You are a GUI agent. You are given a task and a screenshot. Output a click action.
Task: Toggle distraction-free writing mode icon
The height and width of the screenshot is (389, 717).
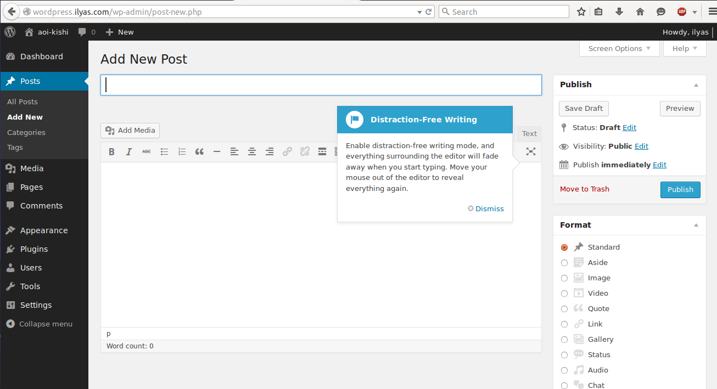coord(531,152)
